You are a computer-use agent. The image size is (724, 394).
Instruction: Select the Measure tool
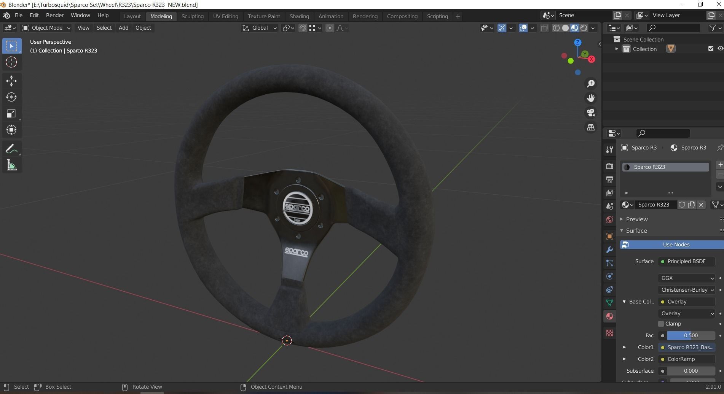click(11, 165)
